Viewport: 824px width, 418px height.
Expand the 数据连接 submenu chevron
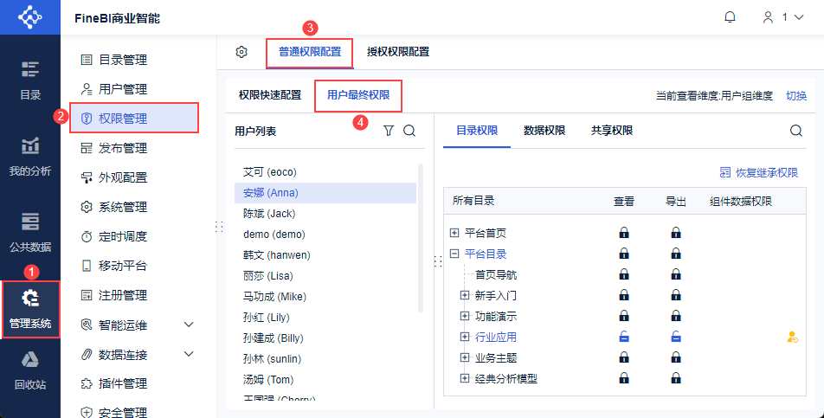tap(190, 354)
